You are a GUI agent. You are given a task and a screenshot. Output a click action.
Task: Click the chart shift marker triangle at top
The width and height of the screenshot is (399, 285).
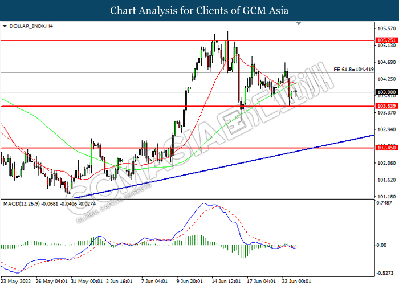[x=299, y=23]
